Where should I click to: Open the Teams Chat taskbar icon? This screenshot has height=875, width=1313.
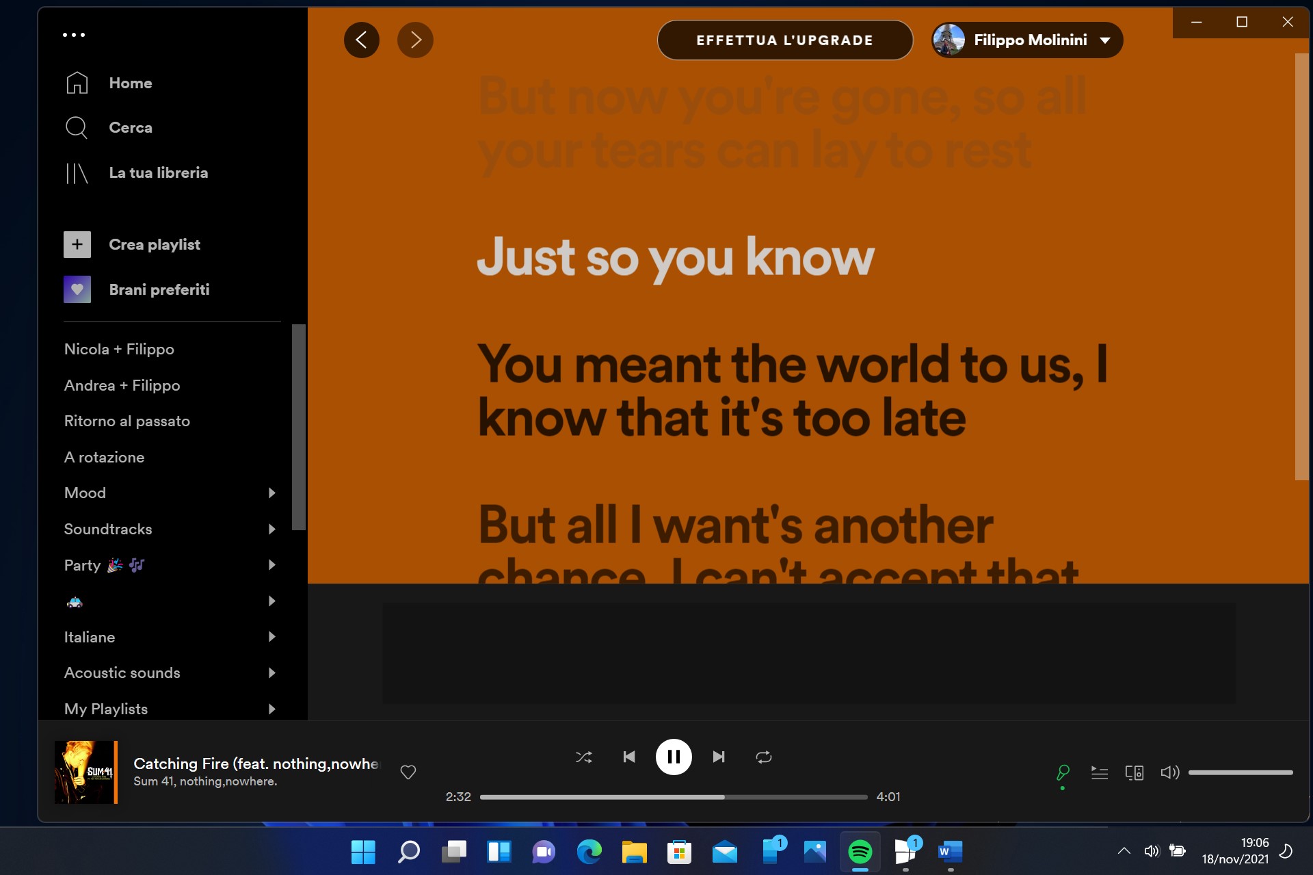(544, 852)
